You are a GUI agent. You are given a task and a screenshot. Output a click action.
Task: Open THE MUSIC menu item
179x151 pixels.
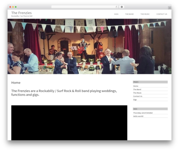(x=145, y=14)
